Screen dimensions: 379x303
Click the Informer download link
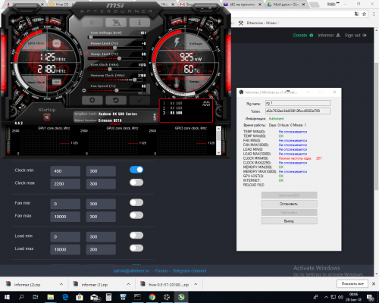(x=329, y=36)
